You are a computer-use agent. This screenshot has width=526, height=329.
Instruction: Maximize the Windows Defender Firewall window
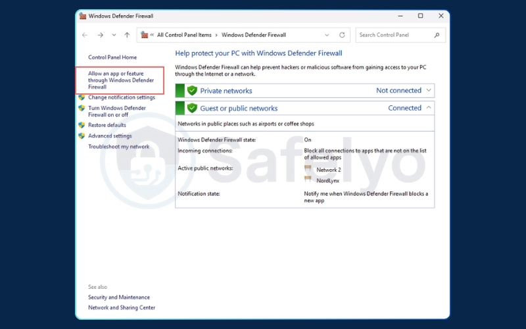click(x=420, y=16)
